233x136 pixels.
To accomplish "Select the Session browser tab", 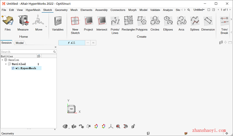I will coord(7,43).
